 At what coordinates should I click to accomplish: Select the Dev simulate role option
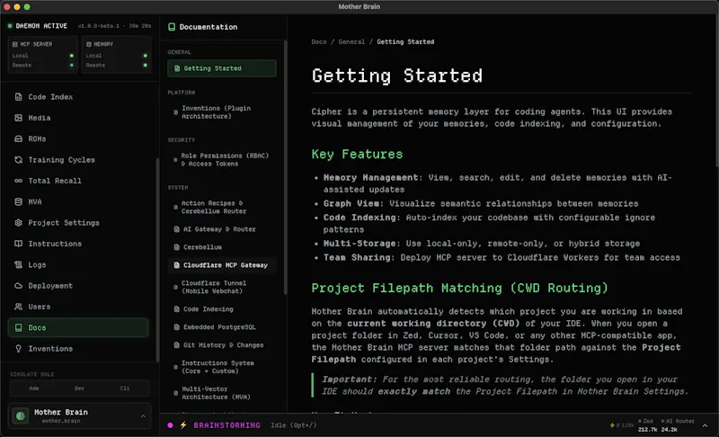(79, 388)
